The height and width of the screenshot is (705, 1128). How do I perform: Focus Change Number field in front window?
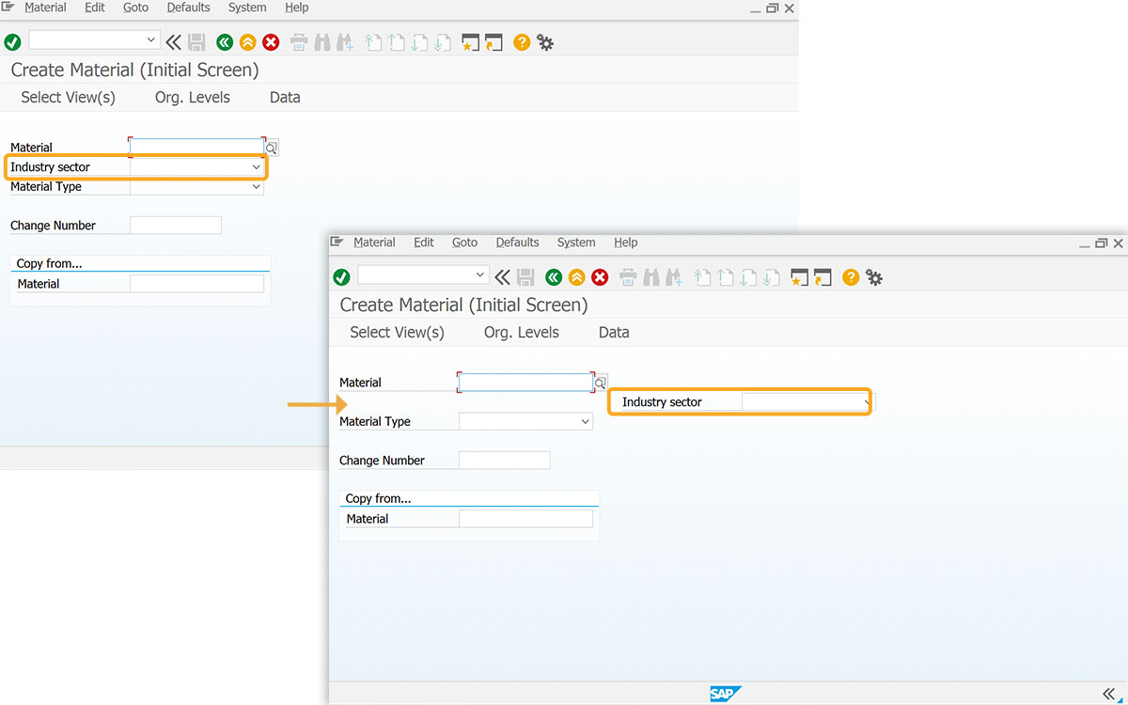pyautogui.click(x=505, y=461)
